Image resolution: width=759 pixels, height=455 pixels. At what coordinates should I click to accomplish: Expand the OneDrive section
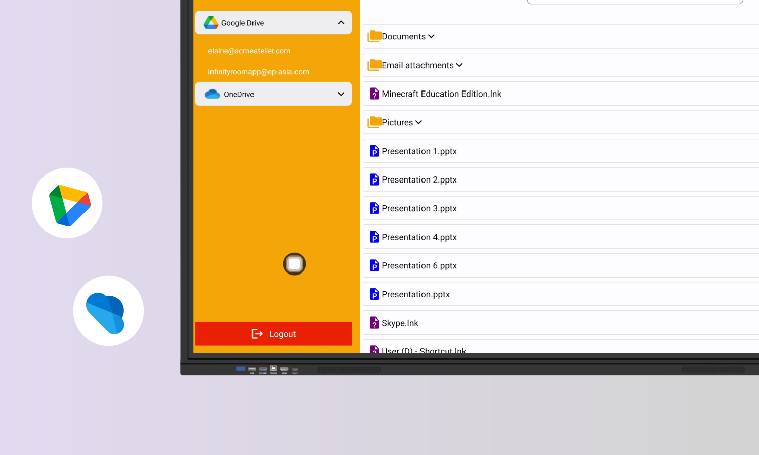(x=340, y=94)
